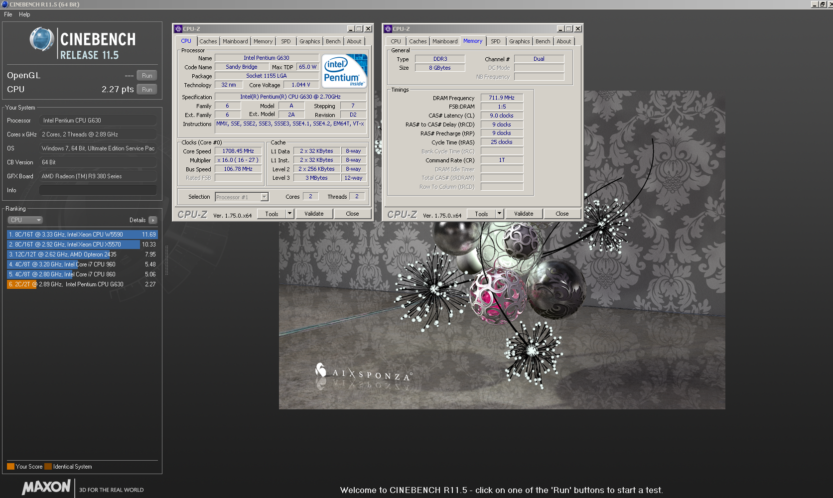This screenshot has width=833, height=498.
Task: Click brown Identical System legend swatch
Action: point(48,467)
